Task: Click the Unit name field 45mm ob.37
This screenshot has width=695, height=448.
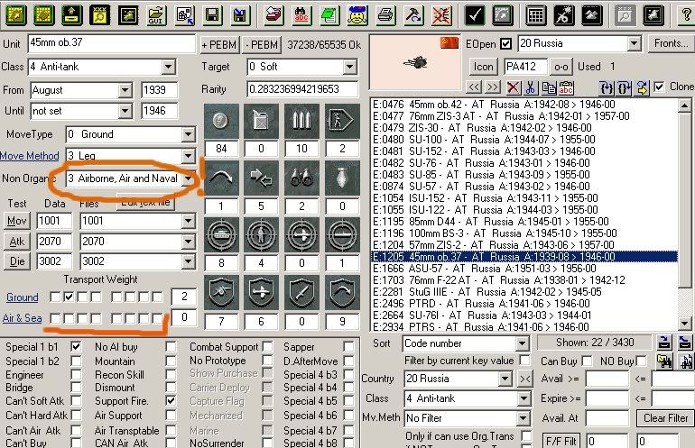Action: [x=111, y=43]
